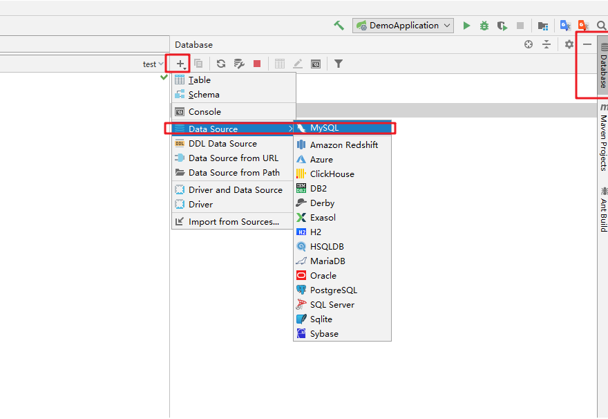Choose Derby data source

click(343, 203)
